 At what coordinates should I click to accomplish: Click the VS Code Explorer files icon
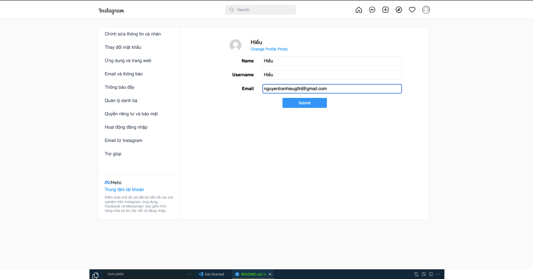[96, 275]
